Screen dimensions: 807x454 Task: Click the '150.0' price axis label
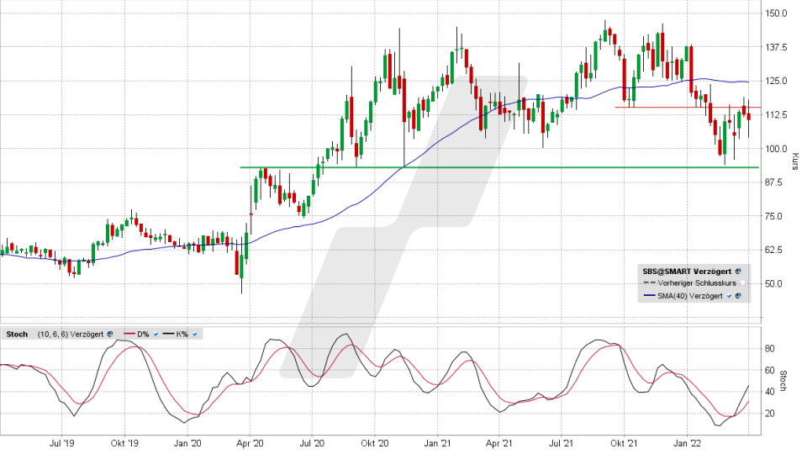click(x=776, y=13)
